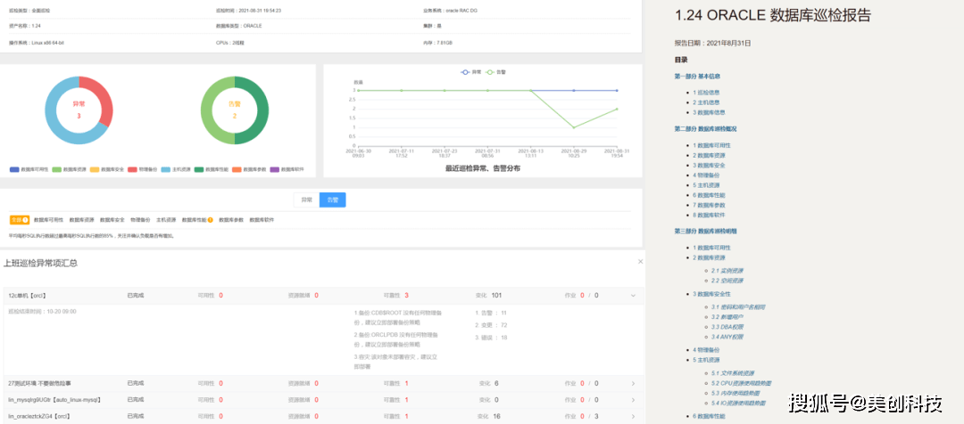Toggle 数据库可用性 blue legend swatch
964x424 pixels.
coord(14,169)
